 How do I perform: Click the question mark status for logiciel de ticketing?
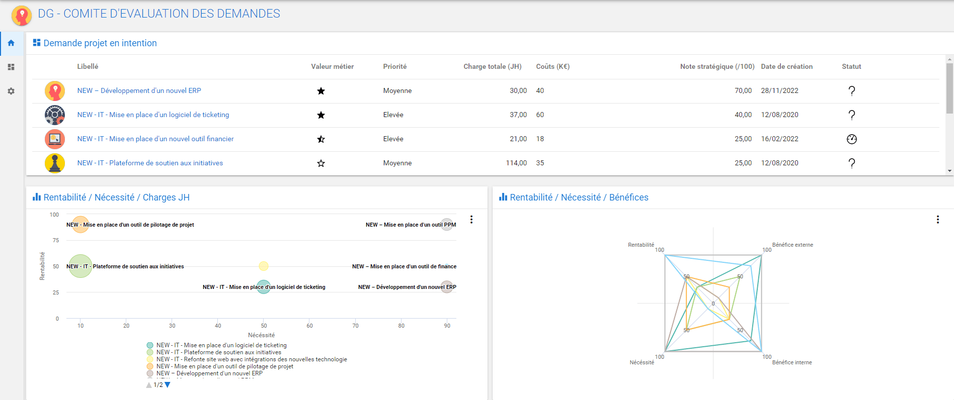click(852, 115)
